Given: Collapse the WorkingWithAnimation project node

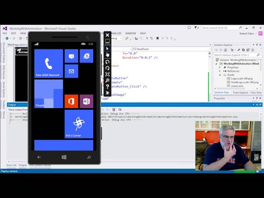Looking at the screenshot, I should click(216, 64).
